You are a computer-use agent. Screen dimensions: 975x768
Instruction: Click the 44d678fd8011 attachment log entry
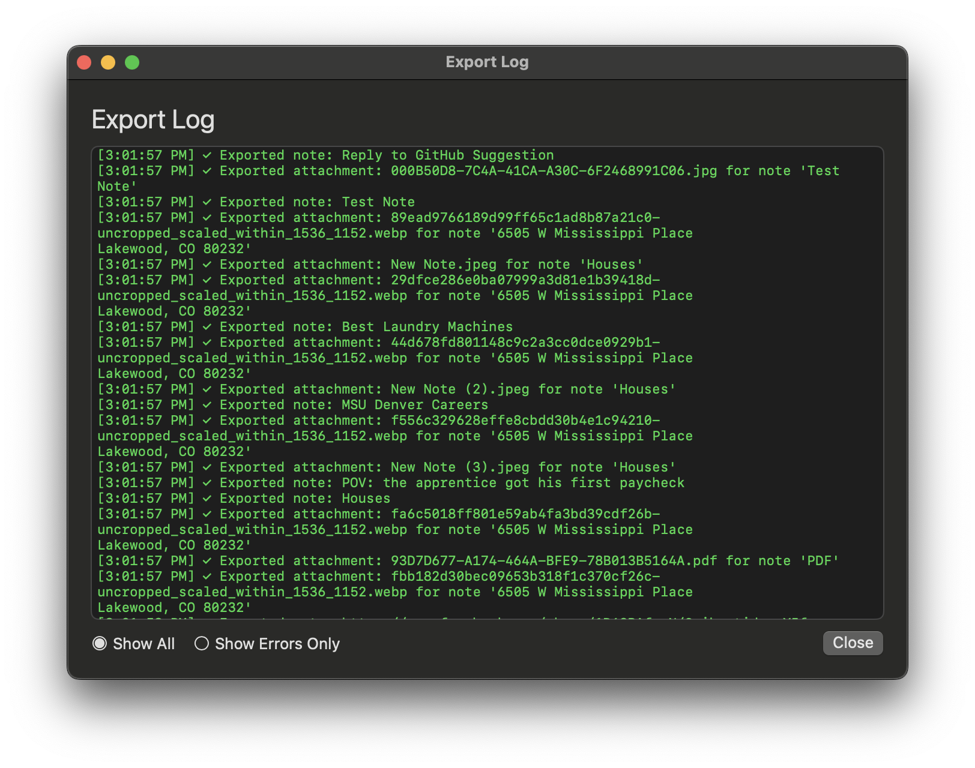click(395, 358)
